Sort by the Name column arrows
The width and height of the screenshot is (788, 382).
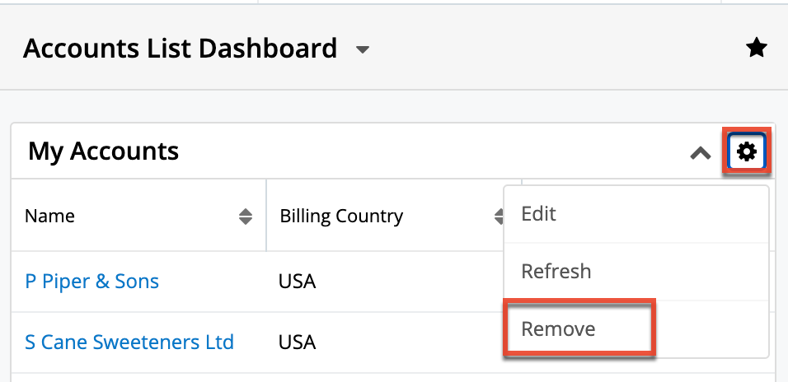[246, 217]
